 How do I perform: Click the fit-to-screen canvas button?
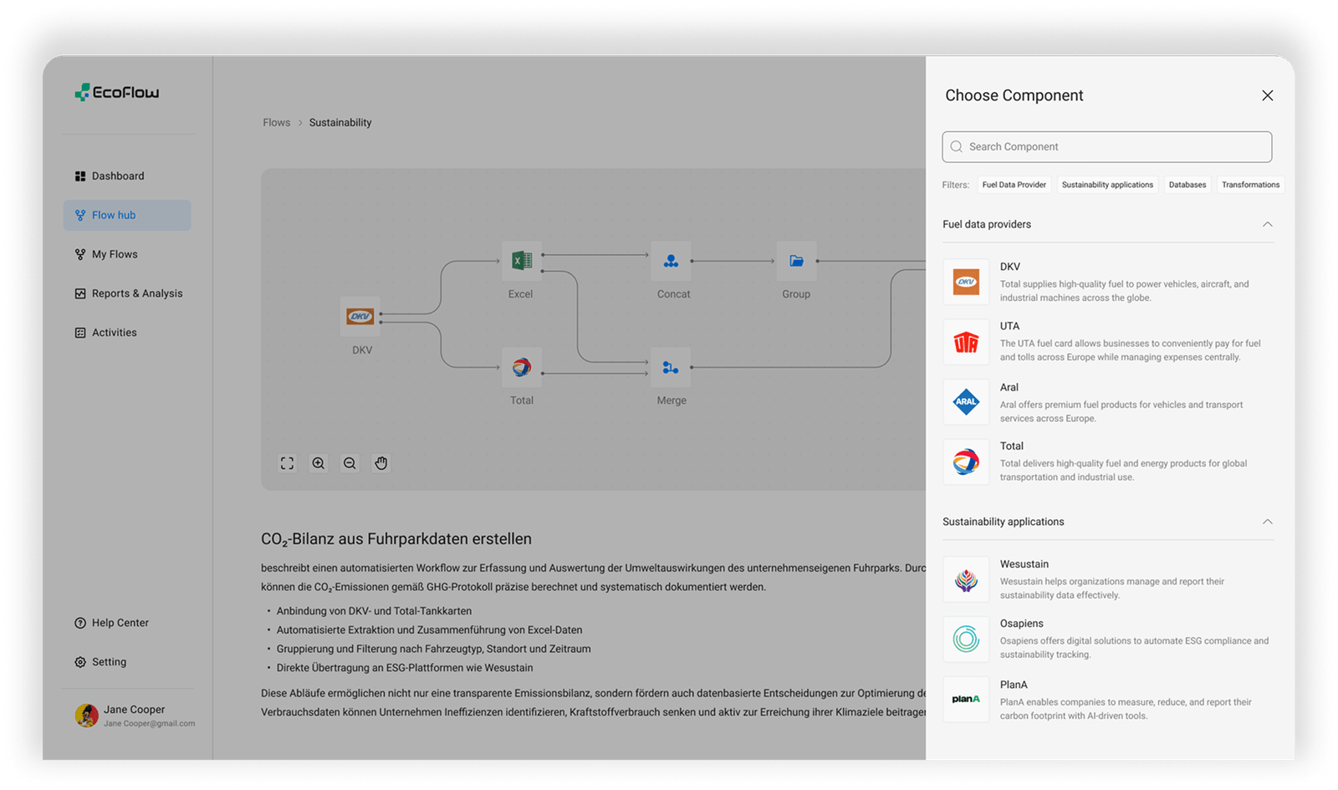[287, 463]
